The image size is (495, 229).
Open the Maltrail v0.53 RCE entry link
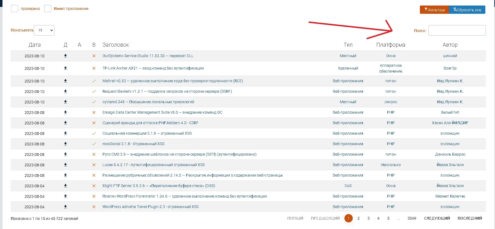(x=173, y=81)
